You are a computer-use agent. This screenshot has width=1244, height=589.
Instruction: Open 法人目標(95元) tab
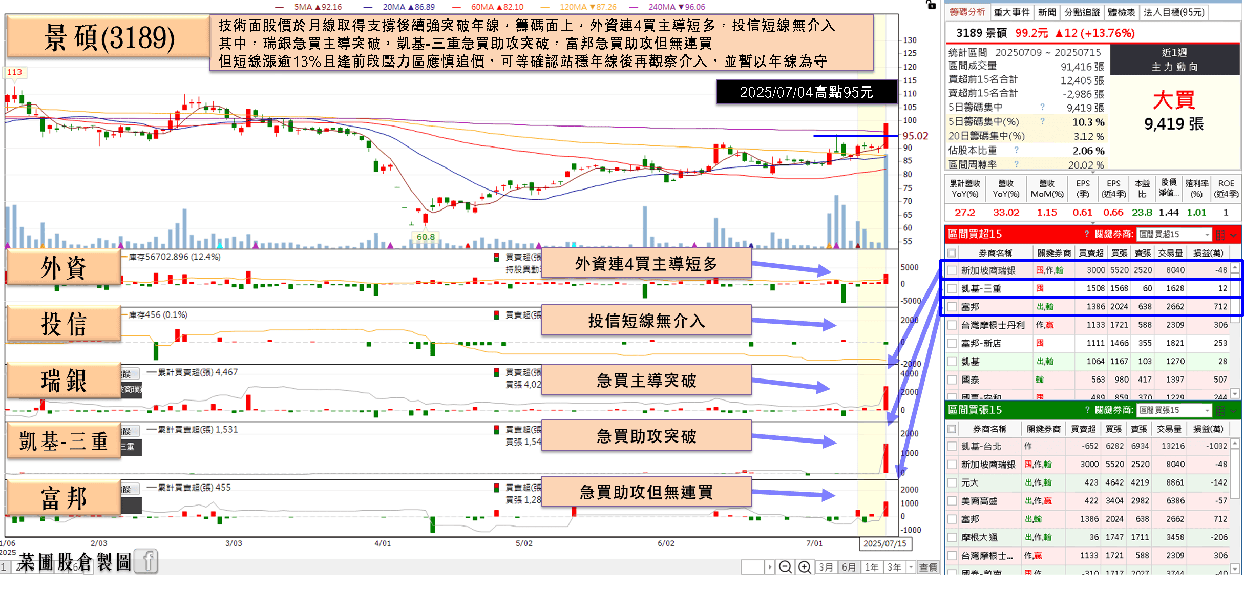tap(1174, 12)
